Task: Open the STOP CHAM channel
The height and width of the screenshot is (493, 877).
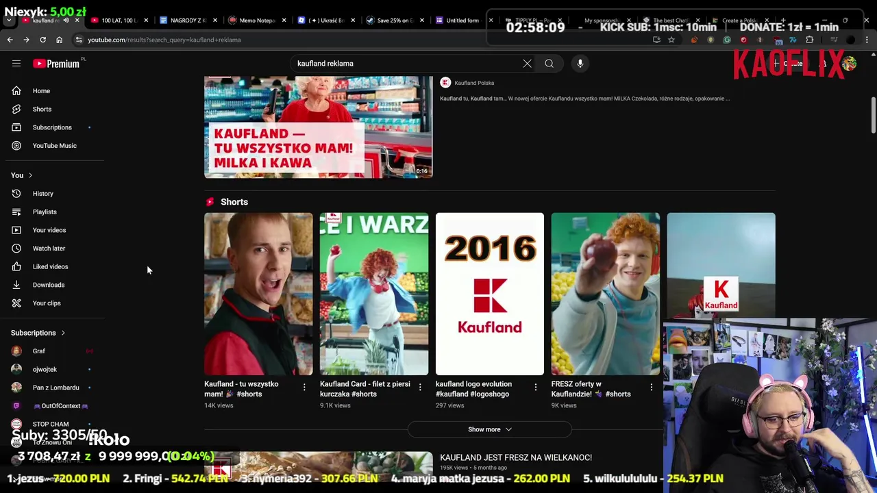Action: tap(52, 424)
